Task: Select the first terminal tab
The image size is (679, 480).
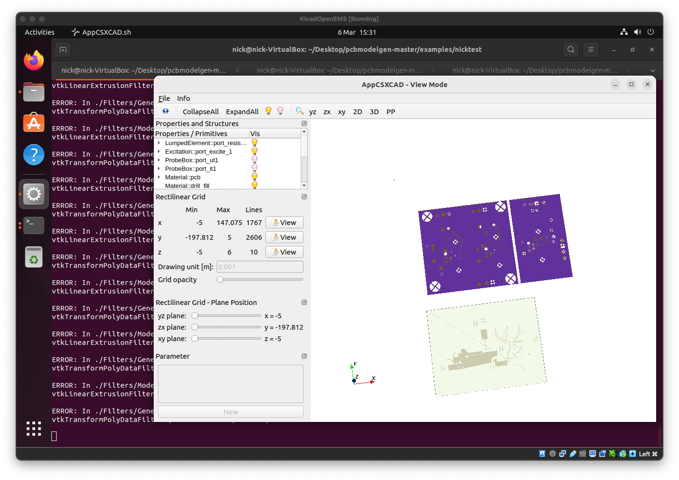Action: click(144, 70)
